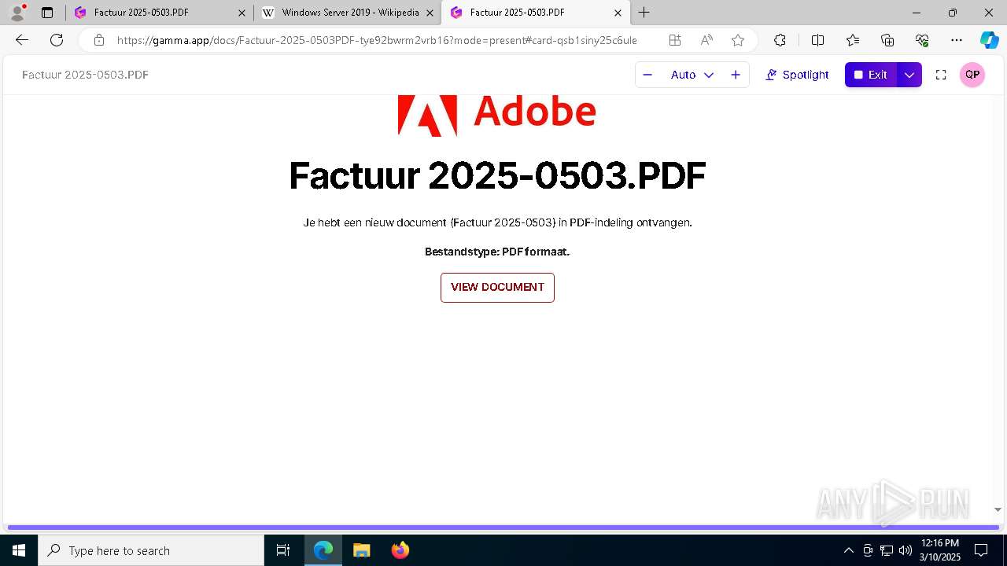View site information lock icon
The width and height of the screenshot is (1007, 566).
coord(98,40)
